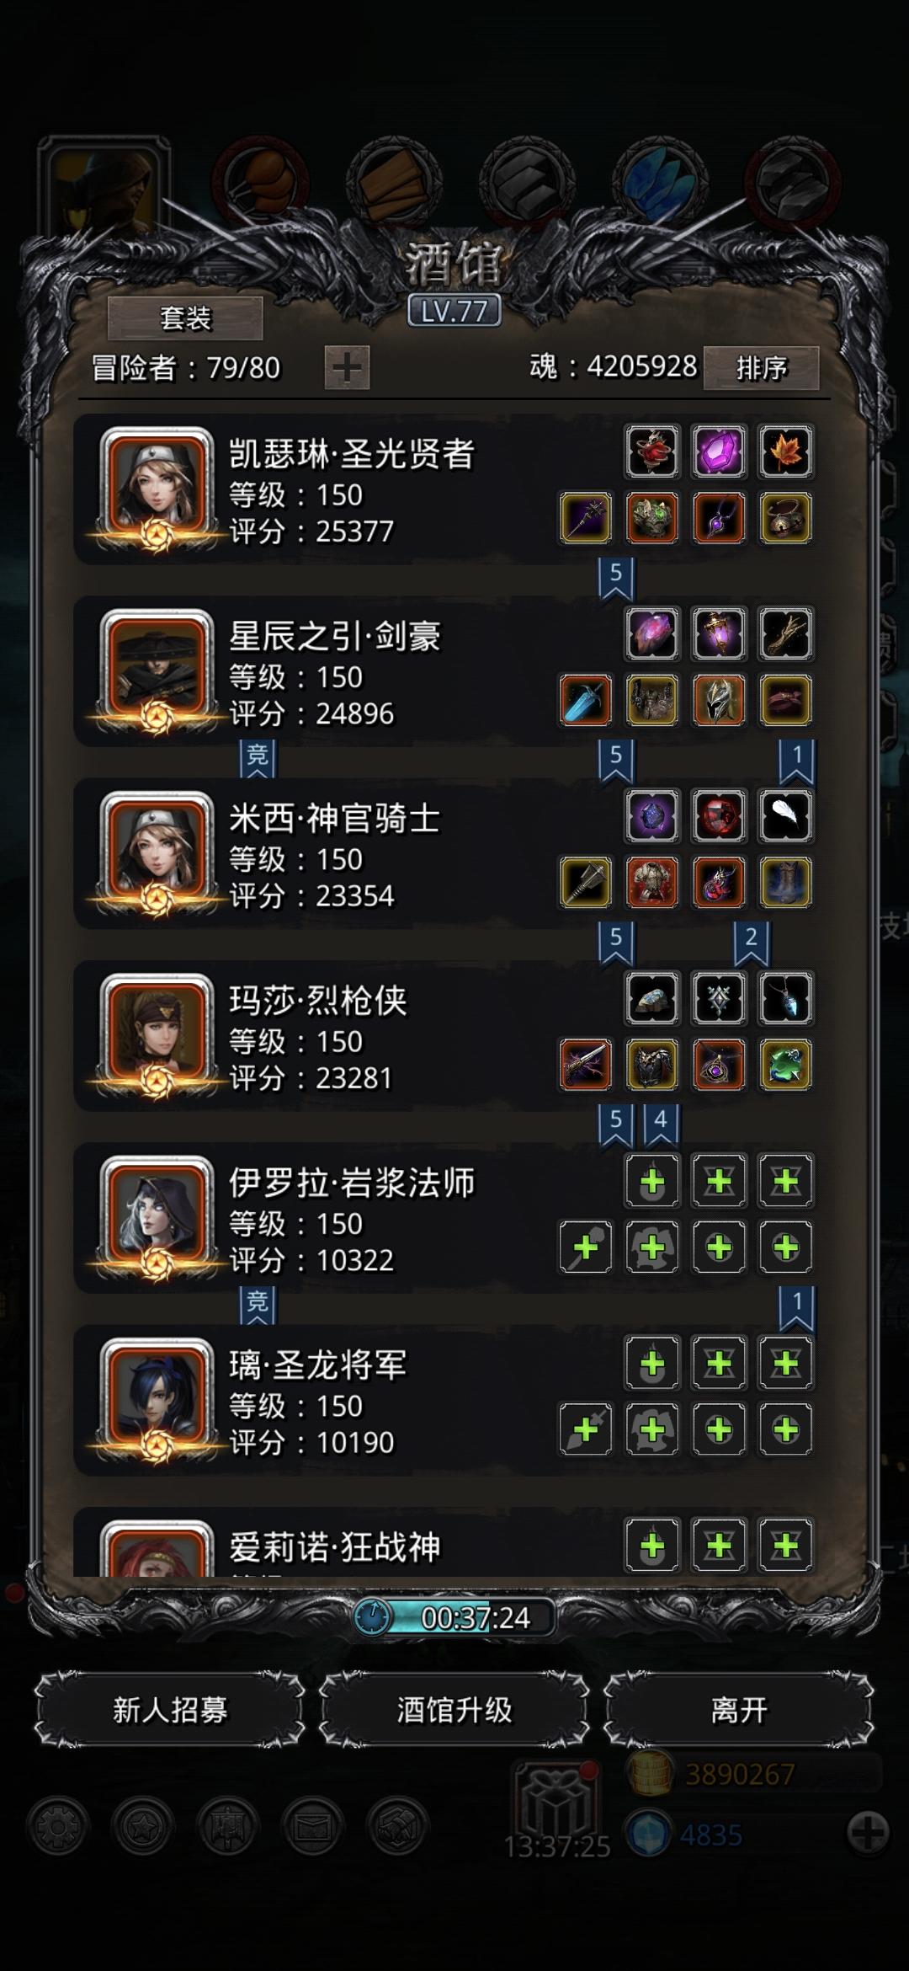Tap the purple gem item of 凯瑟琳·圣光贤者
This screenshot has height=1971, width=909.
[x=719, y=451]
